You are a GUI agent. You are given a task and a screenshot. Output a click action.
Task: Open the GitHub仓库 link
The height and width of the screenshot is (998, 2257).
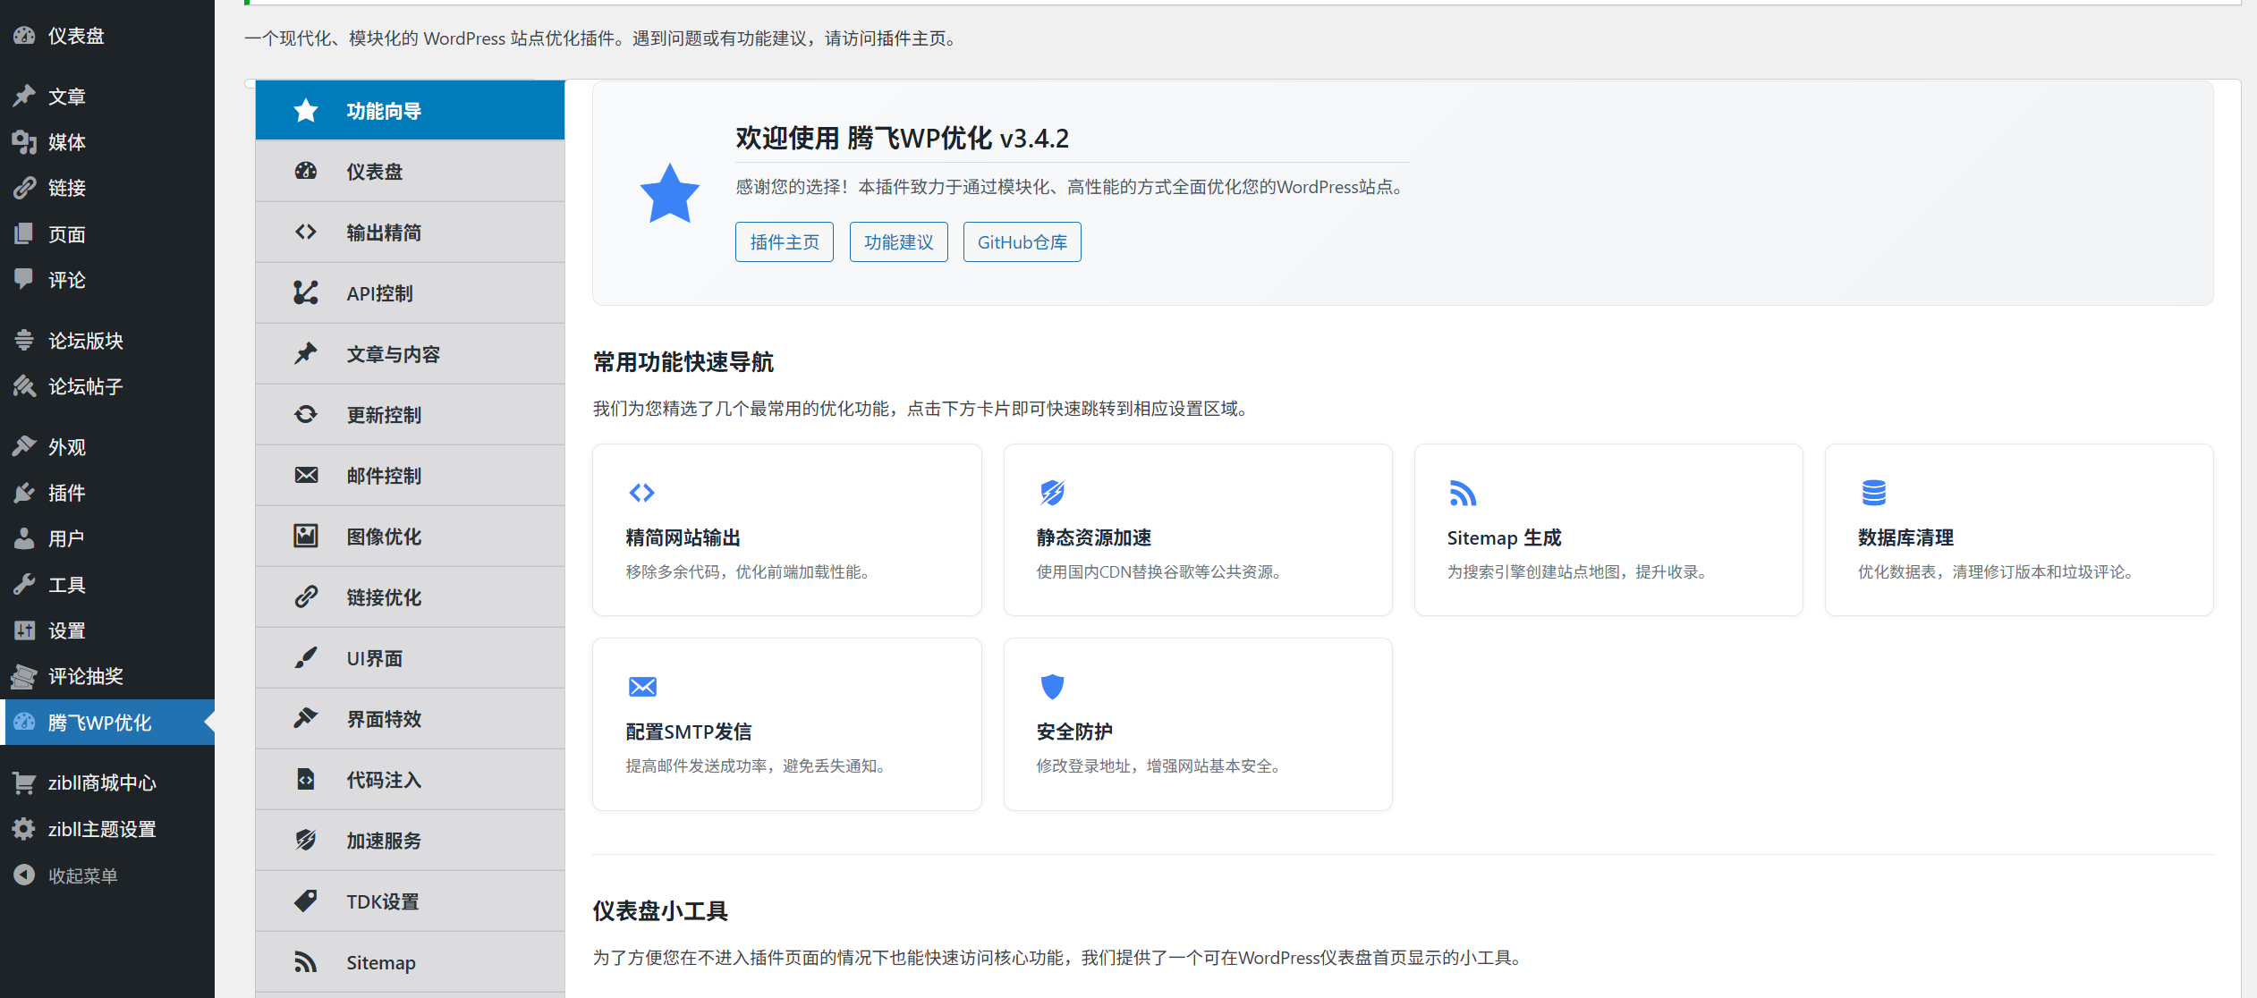coord(1022,241)
